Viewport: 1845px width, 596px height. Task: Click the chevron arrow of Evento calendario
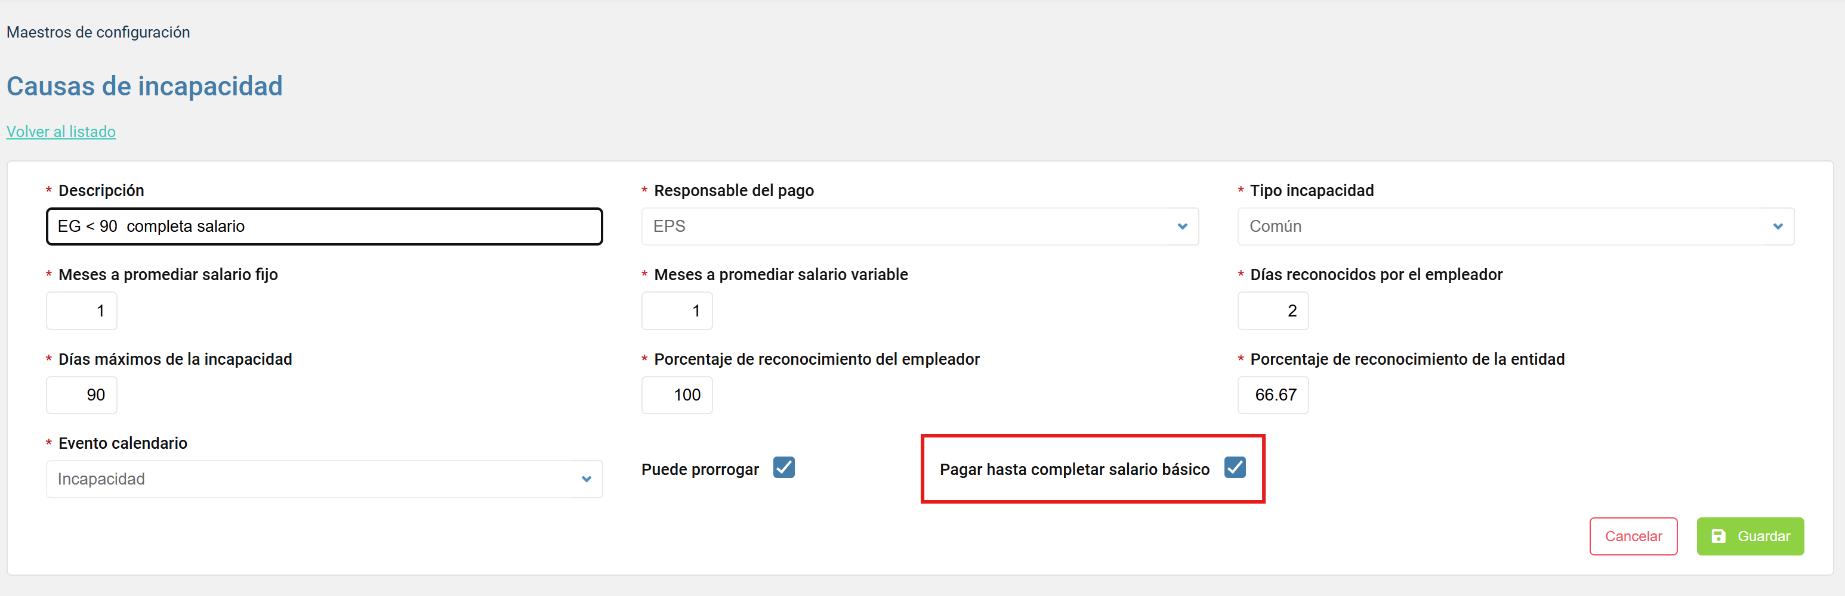click(x=587, y=479)
